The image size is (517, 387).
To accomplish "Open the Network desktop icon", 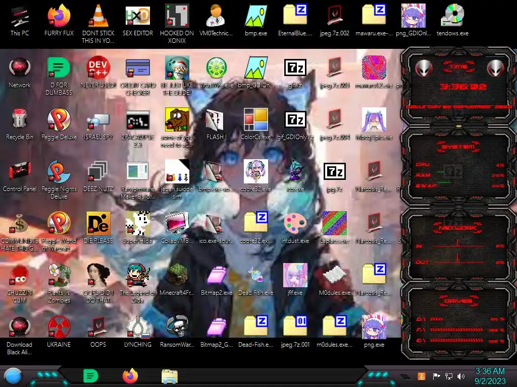I will (20, 73).
